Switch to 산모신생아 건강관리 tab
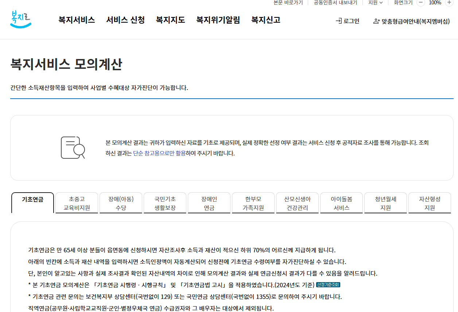 [297, 203]
